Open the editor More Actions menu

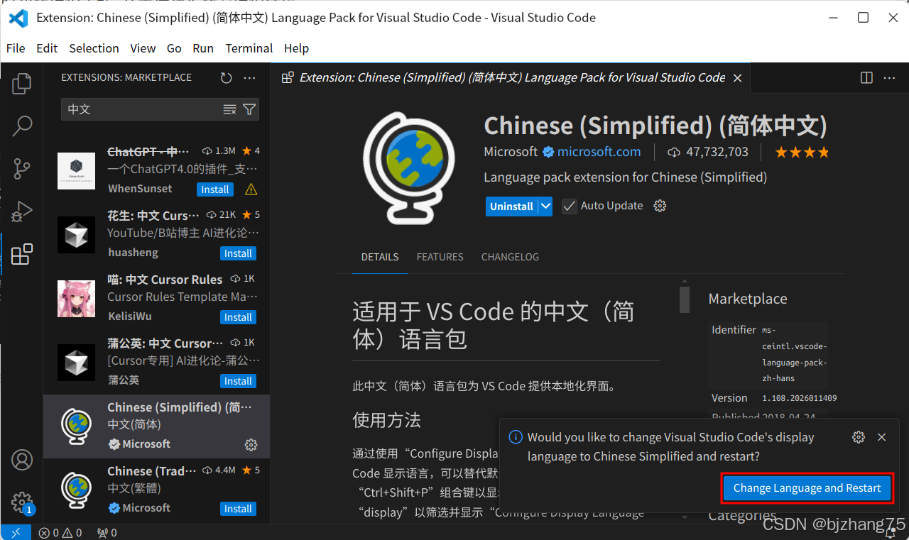[890, 77]
